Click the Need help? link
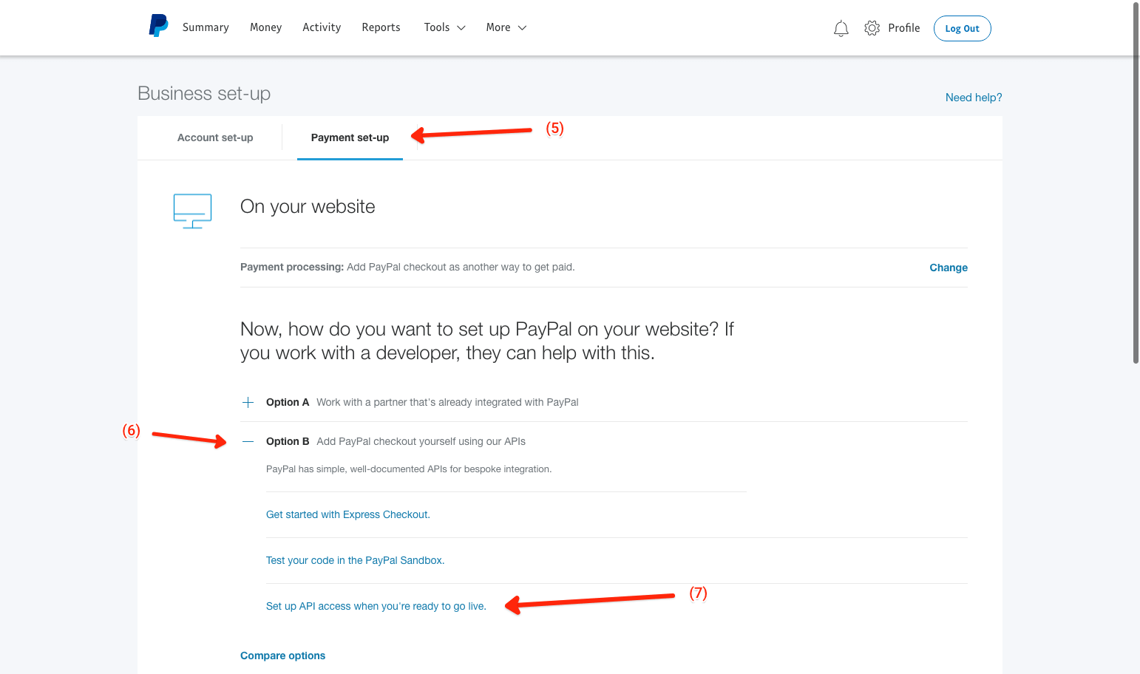This screenshot has height=674, width=1140. (974, 98)
